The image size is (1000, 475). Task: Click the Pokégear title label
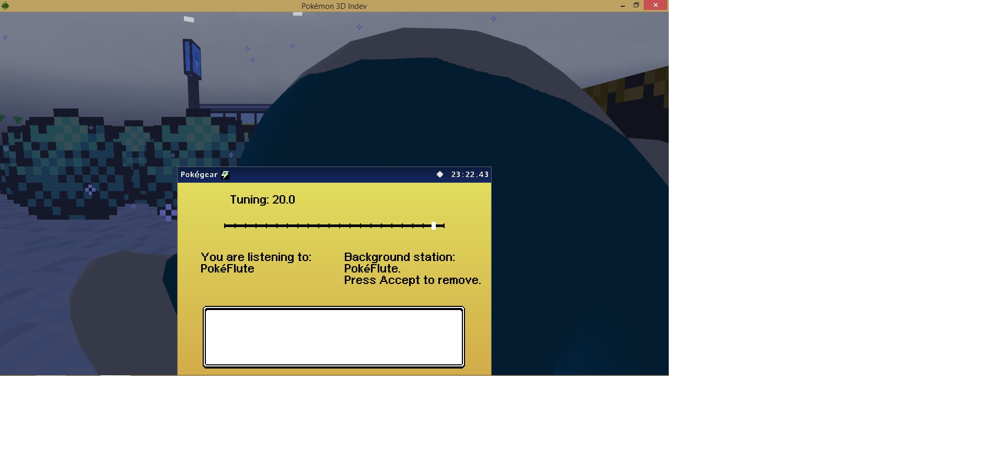(x=199, y=174)
